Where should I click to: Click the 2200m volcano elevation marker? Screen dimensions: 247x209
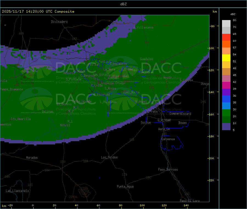[73, 197]
